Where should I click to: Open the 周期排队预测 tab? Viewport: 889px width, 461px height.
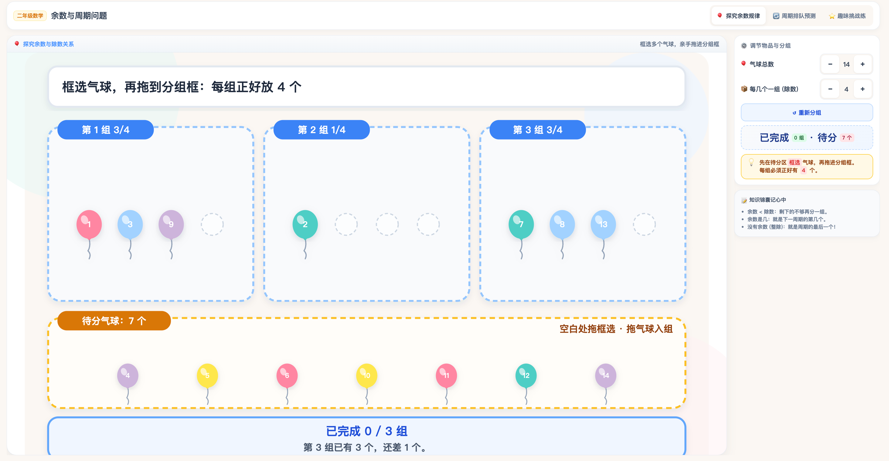[x=794, y=16]
